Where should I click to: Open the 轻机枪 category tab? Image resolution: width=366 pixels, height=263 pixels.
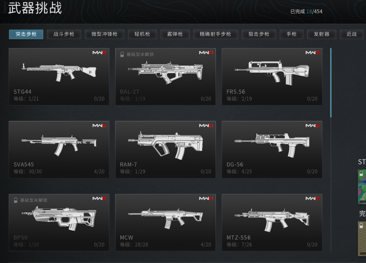tap(142, 34)
